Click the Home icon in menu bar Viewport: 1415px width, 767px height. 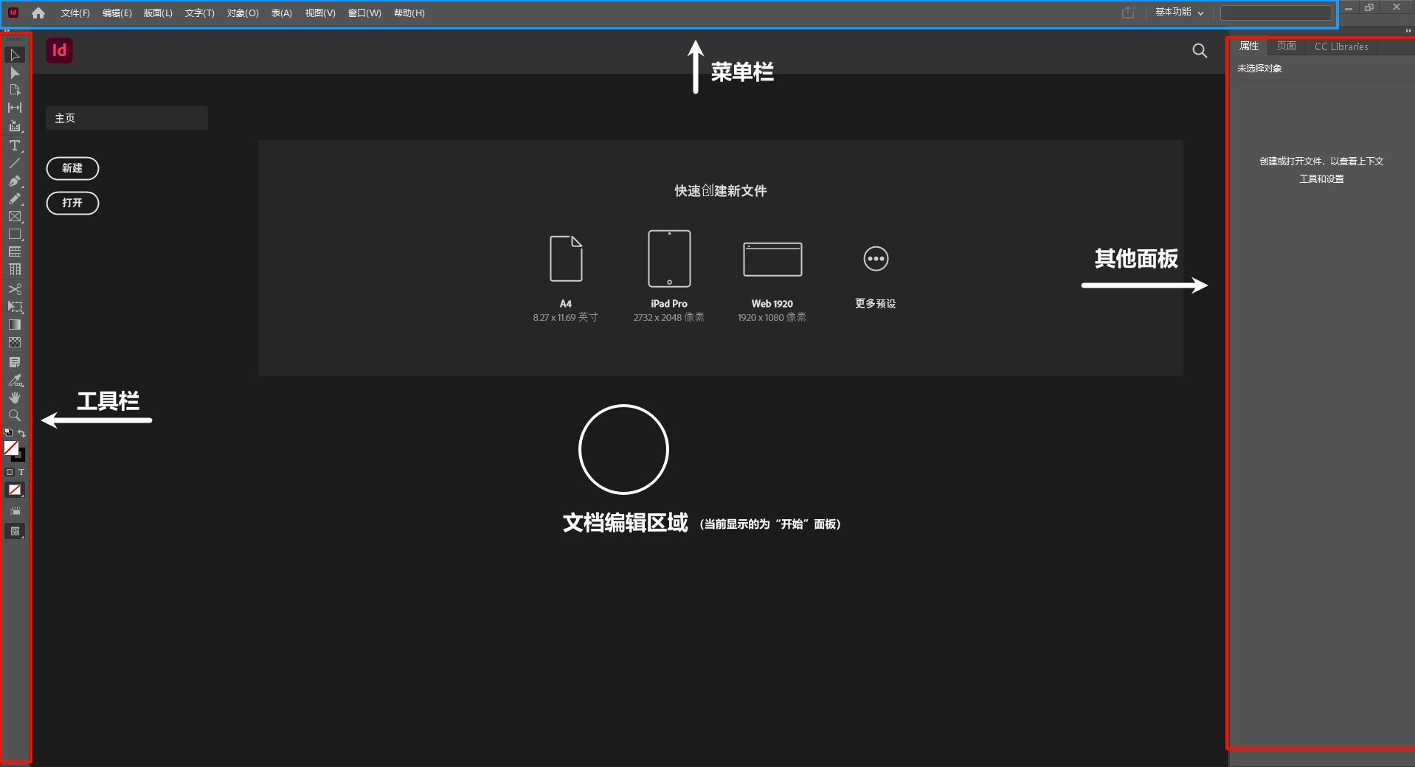38,13
